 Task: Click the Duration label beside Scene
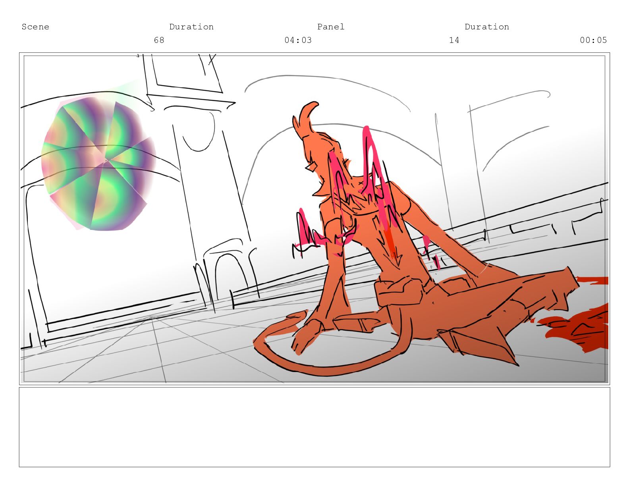tap(191, 27)
